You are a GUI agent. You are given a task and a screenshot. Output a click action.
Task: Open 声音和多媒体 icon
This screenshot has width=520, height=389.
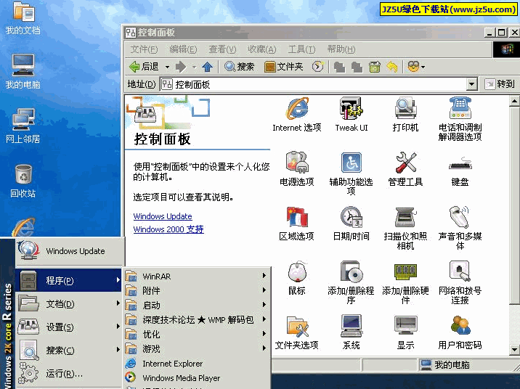[460, 227]
